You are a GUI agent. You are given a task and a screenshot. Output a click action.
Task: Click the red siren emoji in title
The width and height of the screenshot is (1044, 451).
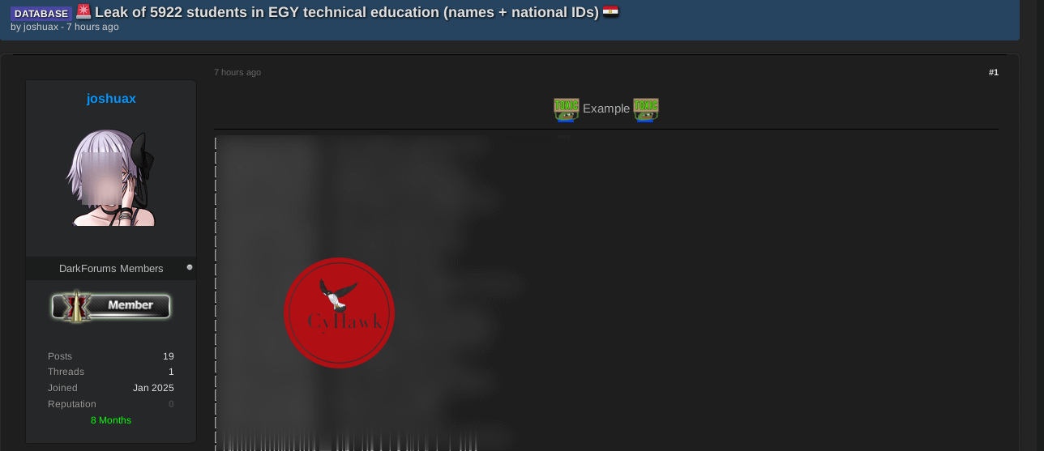[x=83, y=11]
